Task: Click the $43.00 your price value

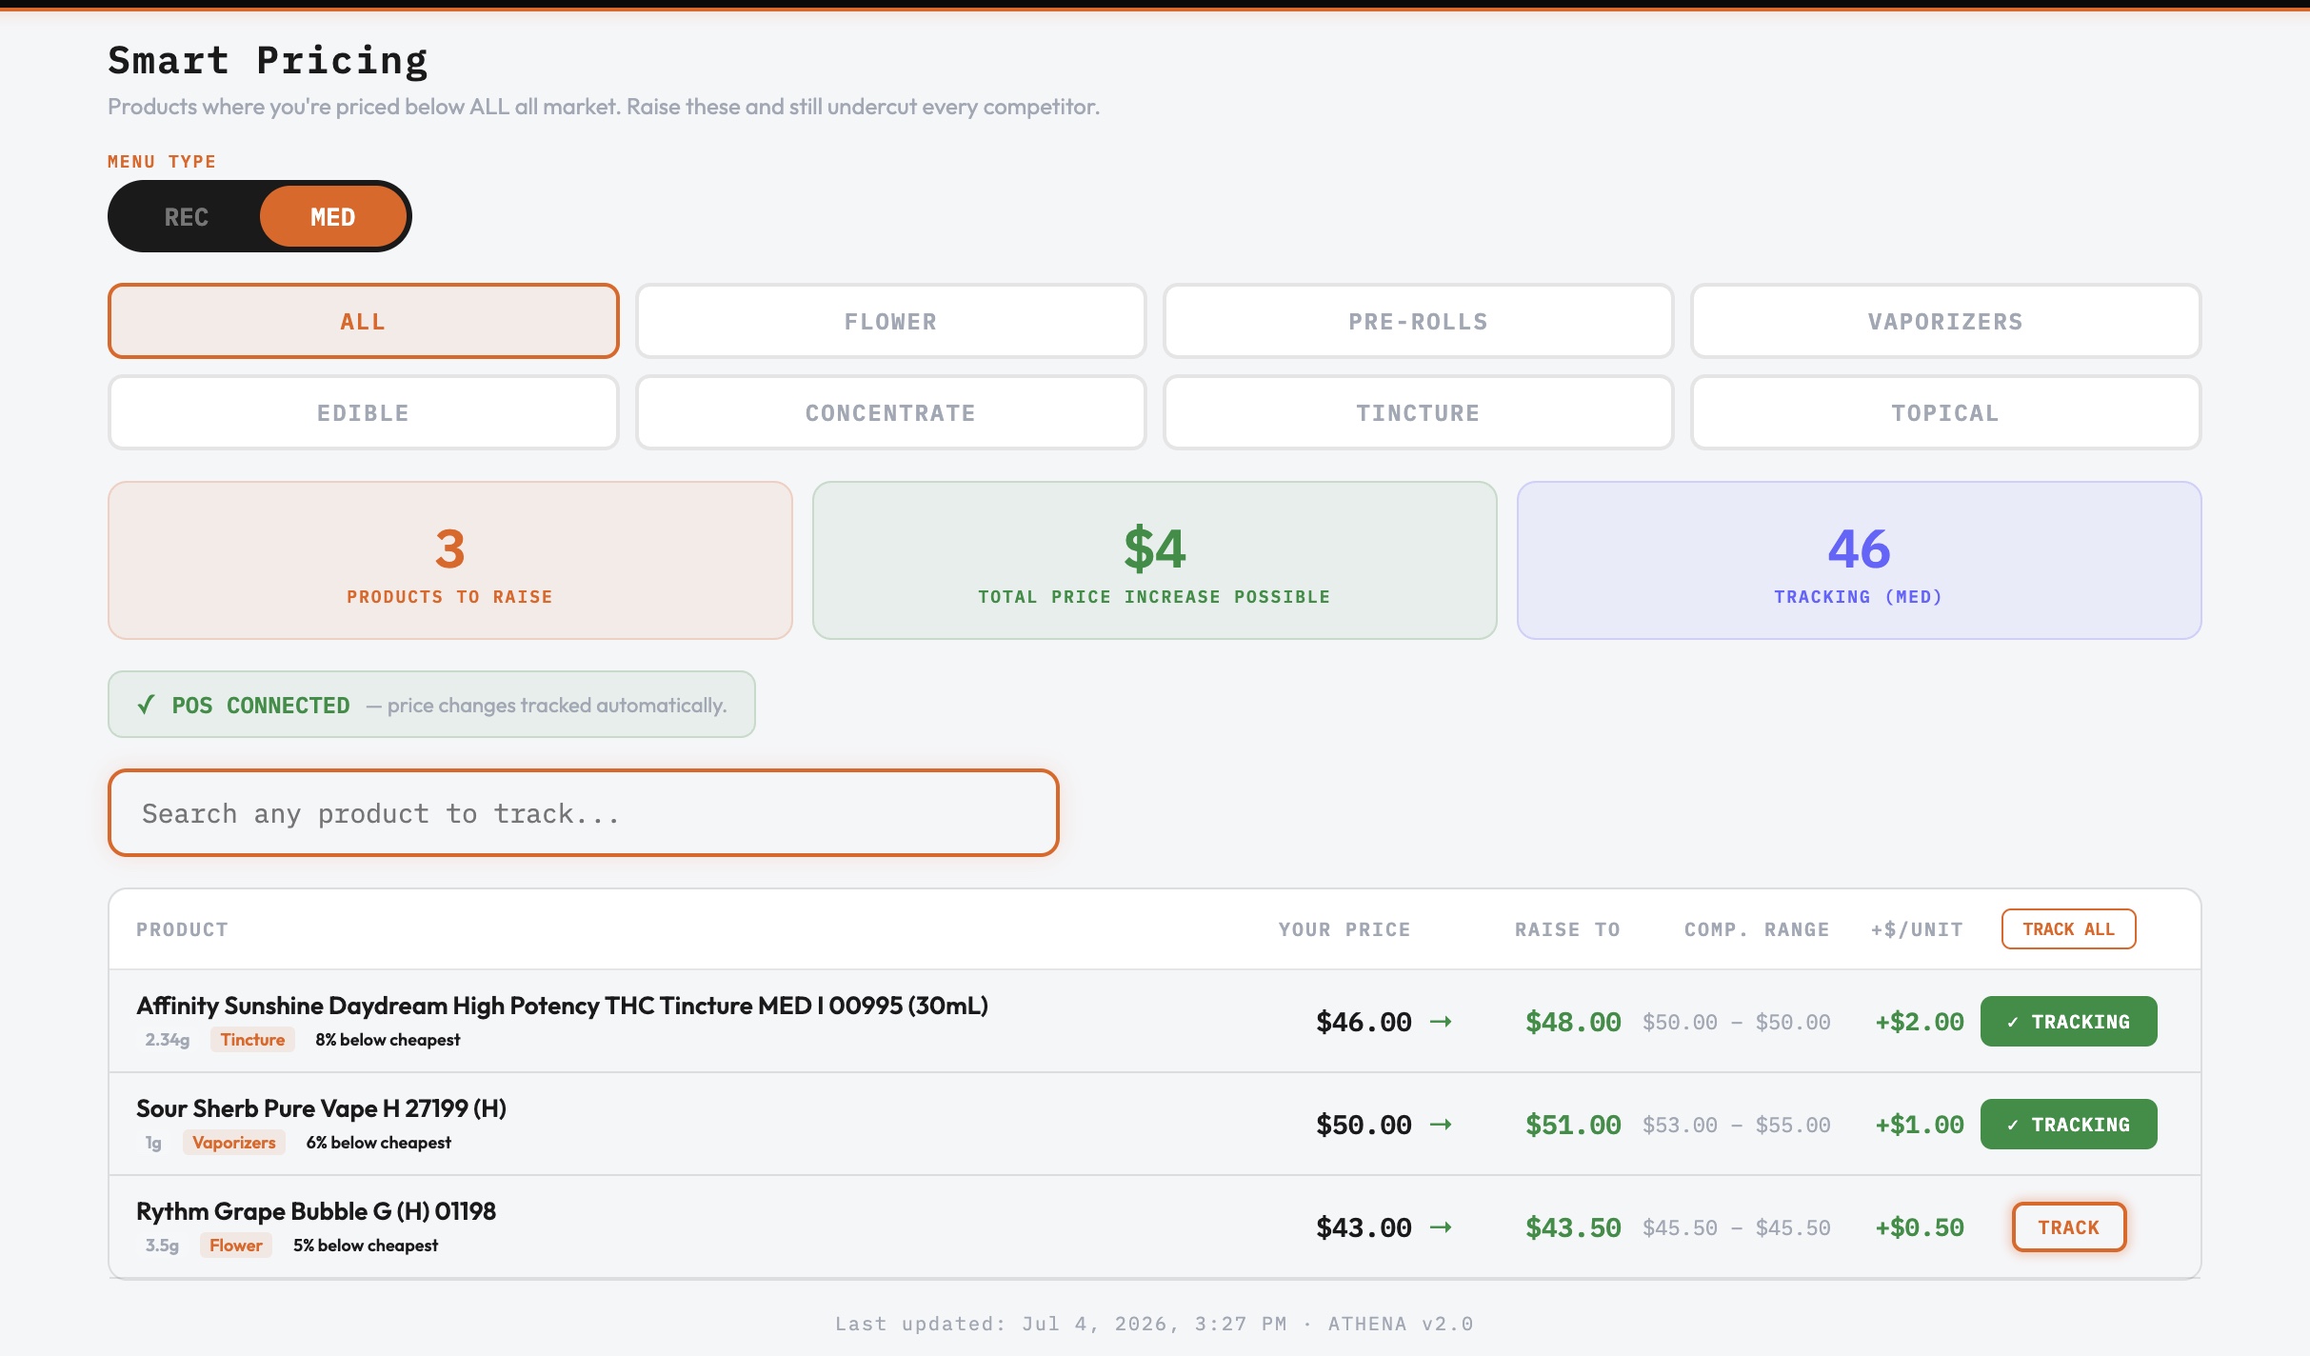Action: point(1364,1227)
